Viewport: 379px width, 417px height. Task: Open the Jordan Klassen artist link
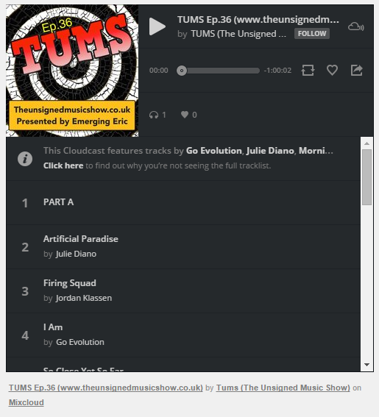84,298
